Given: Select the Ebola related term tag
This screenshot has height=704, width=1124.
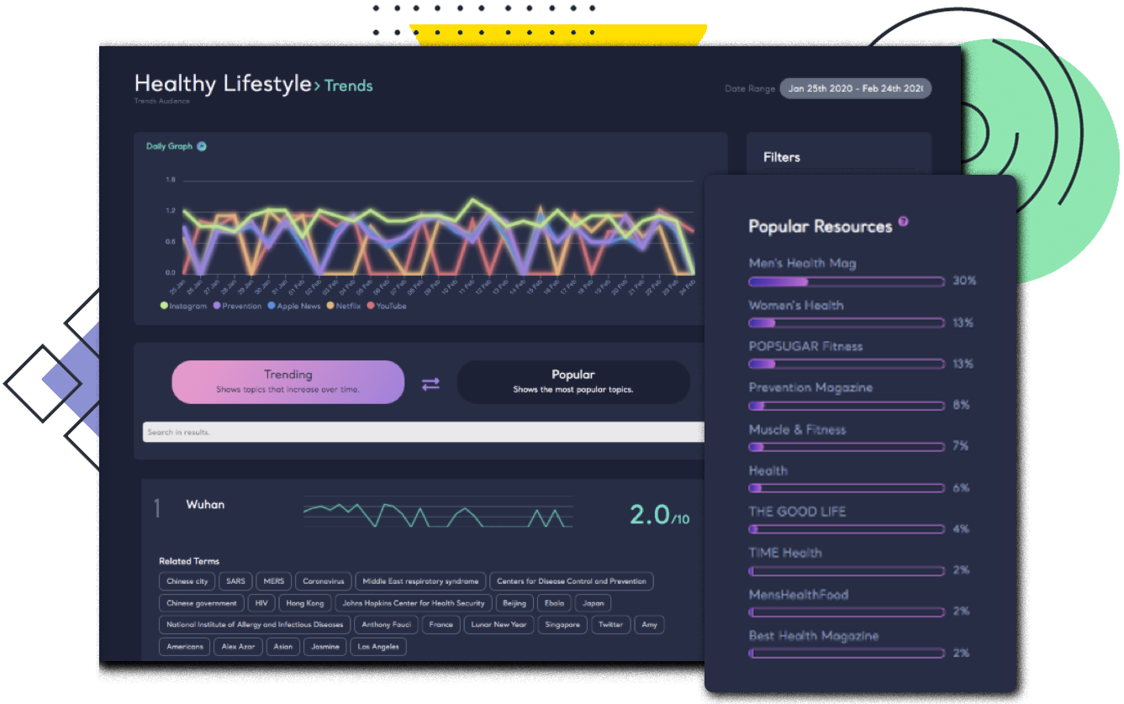Looking at the screenshot, I should 553,602.
